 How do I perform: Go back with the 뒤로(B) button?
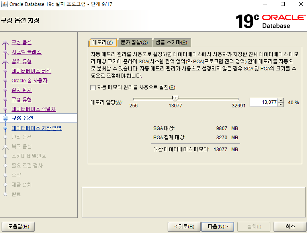[184, 227]
